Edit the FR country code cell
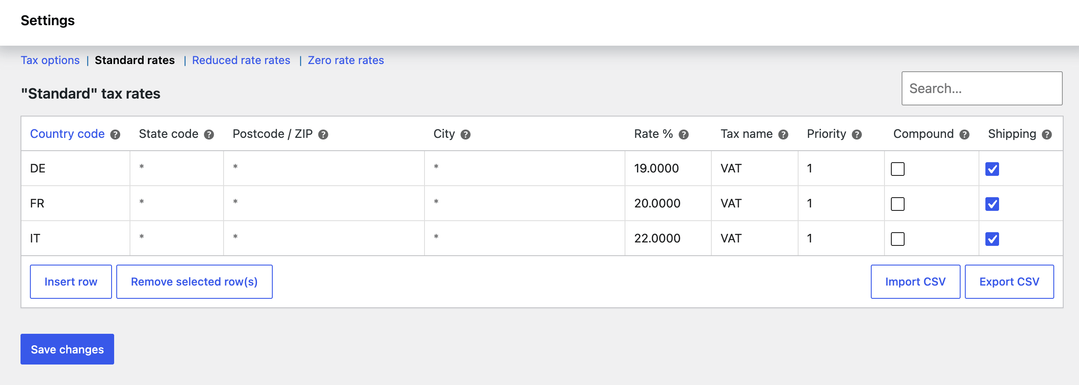The height and width of the screenshot is (385, 1079). click(76, 203)
